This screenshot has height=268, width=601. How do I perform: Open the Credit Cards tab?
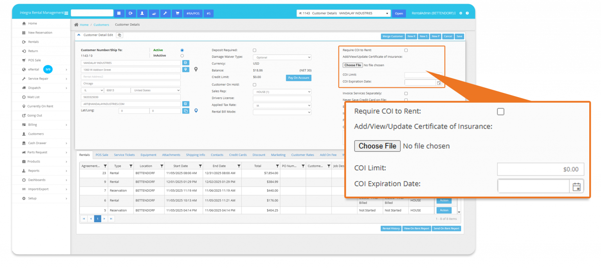coord(238,155)
